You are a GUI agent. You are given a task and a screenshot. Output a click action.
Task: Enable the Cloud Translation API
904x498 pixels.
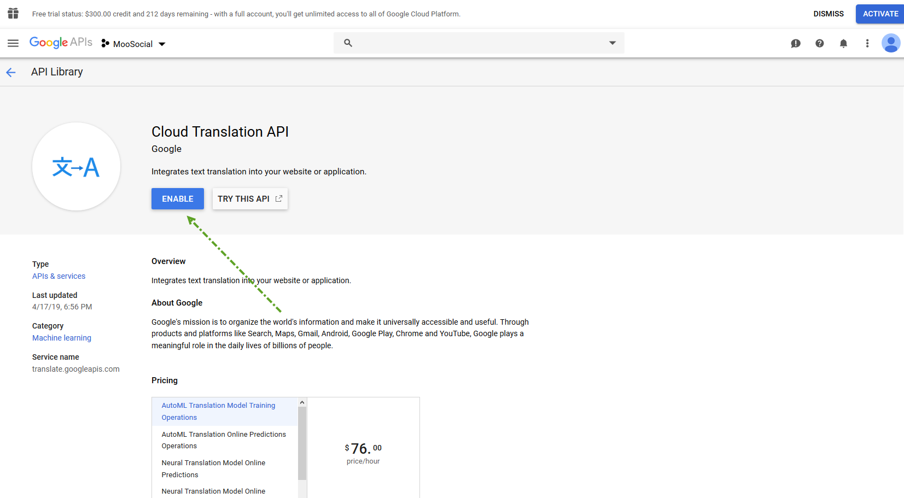click(178, 199)
